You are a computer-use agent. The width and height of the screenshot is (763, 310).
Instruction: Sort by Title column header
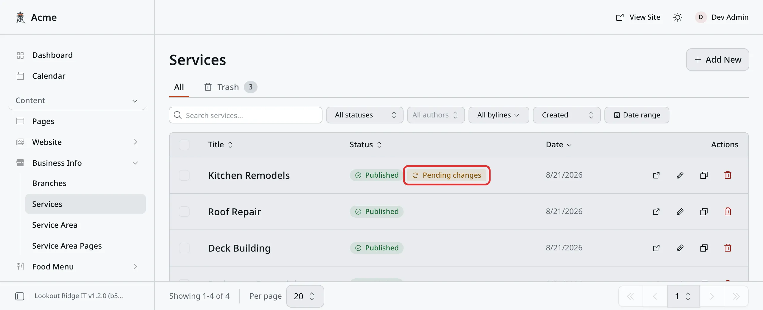pyautogui.click(x=220, y=145)
